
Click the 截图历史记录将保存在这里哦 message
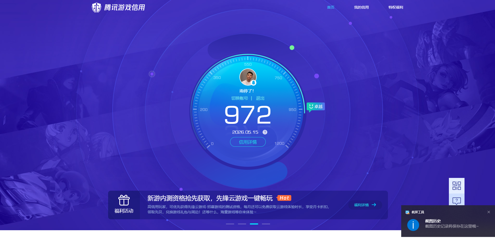tap(452, 226)
